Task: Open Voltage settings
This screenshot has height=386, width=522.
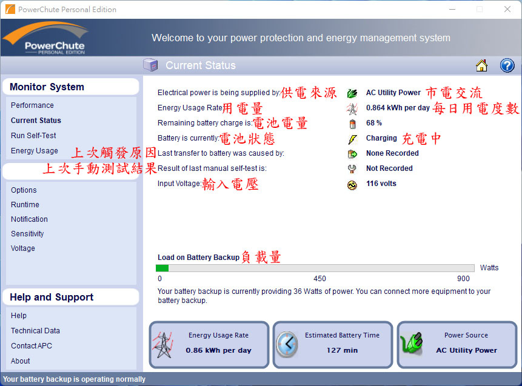Action: click(22, 248)
